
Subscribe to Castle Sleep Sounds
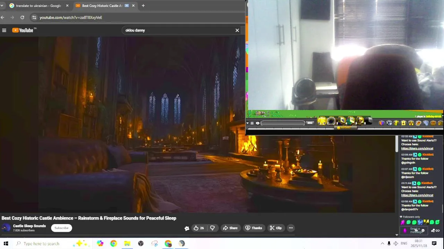point(61,228)
